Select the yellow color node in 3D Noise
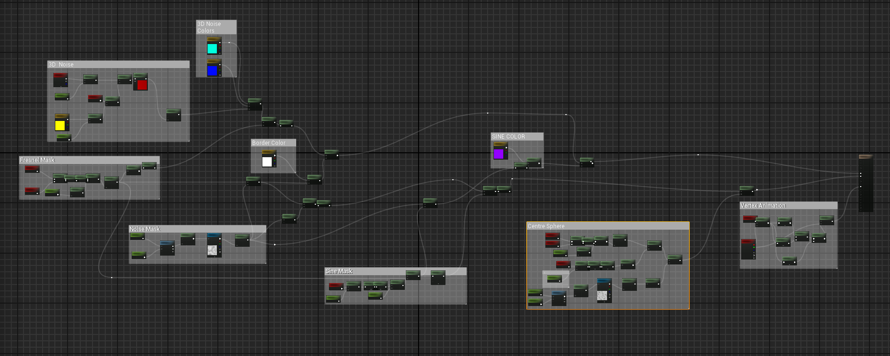890x356 pixels. pyautogui.click(x=60, y=125)
